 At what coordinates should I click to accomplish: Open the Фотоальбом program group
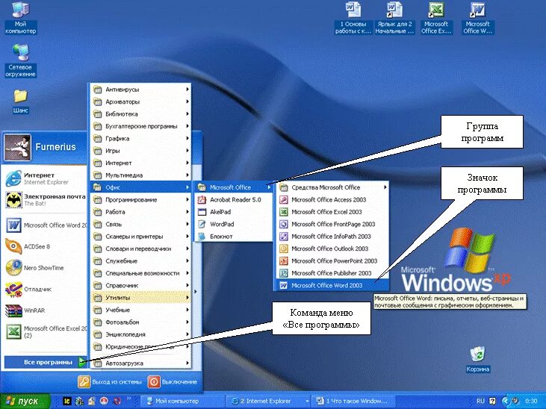click(140, 322)
